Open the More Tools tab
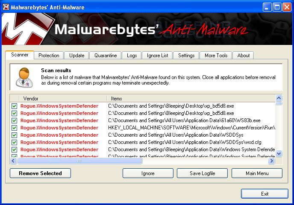Viewport: 294px width, 205px height. pyautogui.click(x=216, y=56)
